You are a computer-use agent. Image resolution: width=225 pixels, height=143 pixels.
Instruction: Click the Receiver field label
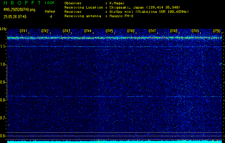tap(73, 12)
